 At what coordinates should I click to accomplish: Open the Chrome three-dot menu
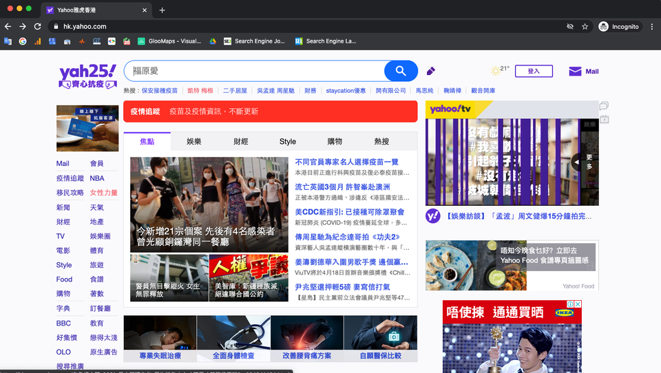pyautogui.click(x=652, y=27)
